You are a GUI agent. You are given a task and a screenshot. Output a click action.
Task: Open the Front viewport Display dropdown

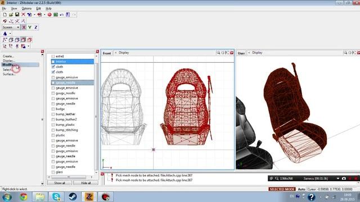[x=124, y=53]
